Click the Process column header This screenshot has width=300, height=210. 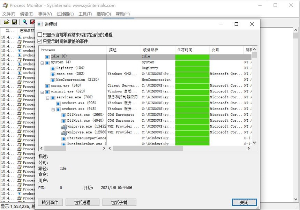(x=73, y=50)
